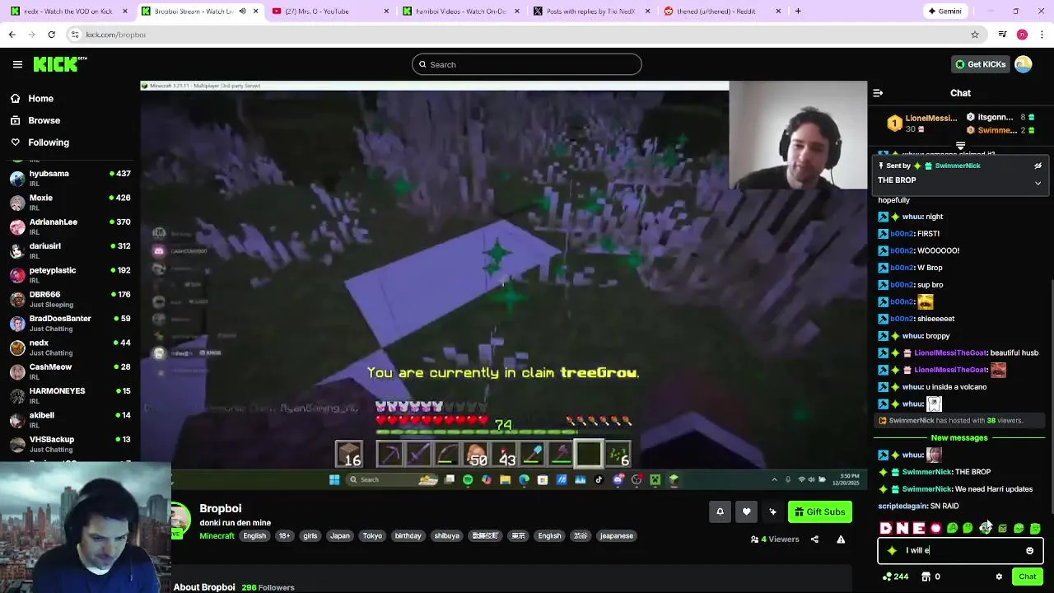Open the user profile avatar menu
1054x593 pixels.
[1024, 64]
